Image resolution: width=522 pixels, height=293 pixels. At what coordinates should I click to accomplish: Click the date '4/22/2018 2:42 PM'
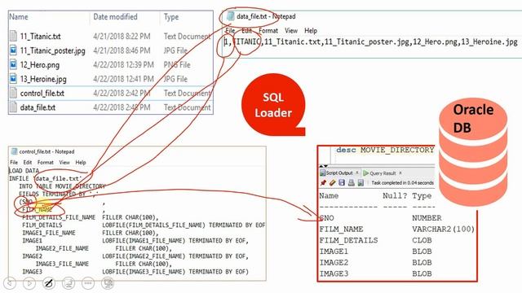pyautogui.click(x=122, y=94)
